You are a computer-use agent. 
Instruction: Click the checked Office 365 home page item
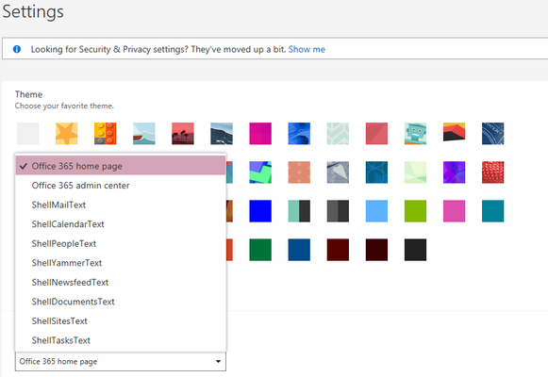click(x=121, y=166)
